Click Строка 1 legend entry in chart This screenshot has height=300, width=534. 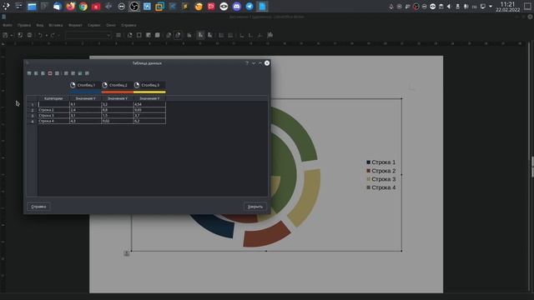(380, 162)
